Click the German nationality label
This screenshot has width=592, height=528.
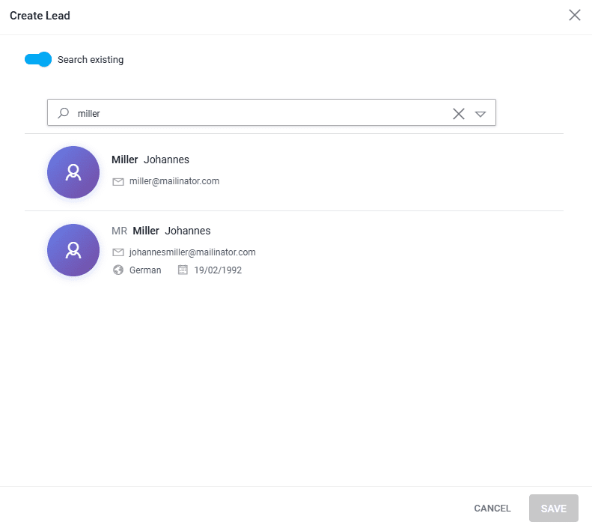[145, 270]
